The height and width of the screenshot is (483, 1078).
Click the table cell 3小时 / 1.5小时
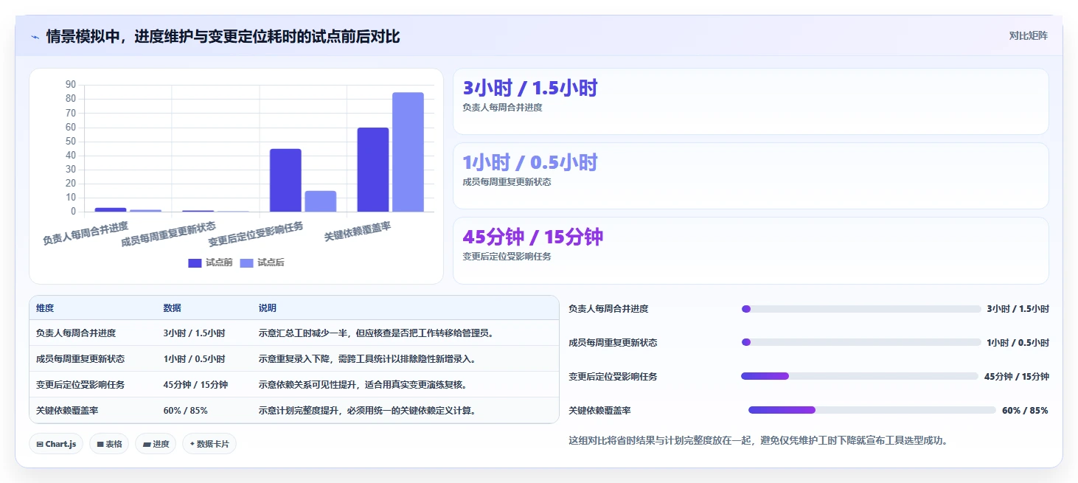(194, 333)
